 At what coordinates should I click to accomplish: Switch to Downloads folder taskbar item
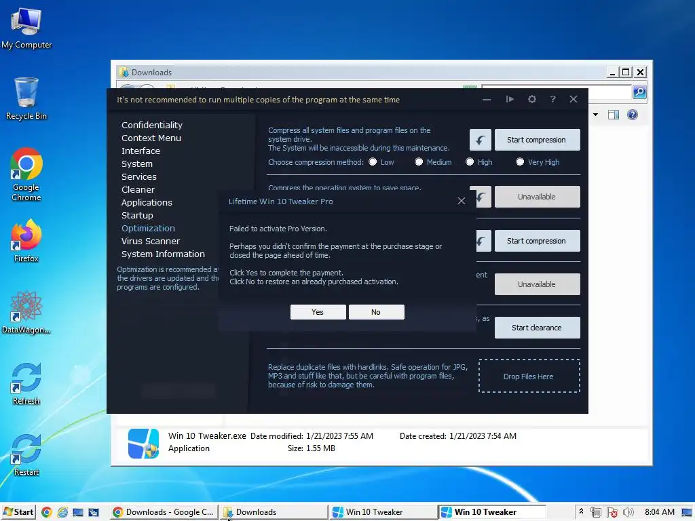click(274, 512)
